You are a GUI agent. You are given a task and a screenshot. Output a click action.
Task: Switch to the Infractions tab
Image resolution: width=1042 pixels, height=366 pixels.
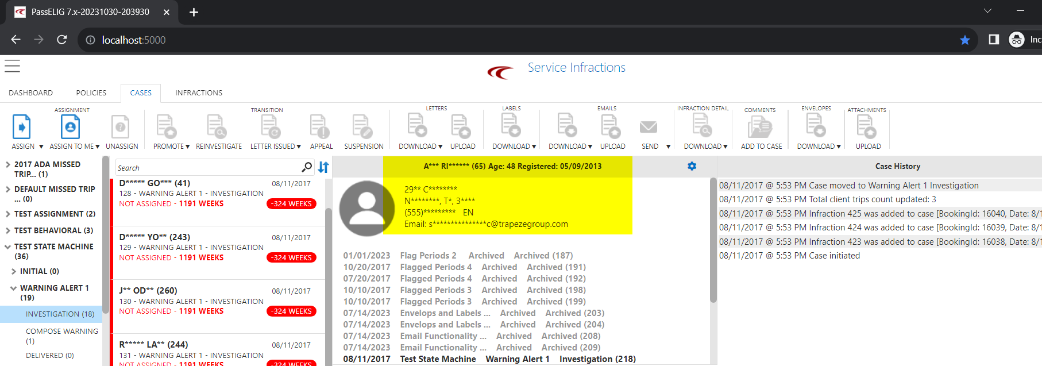point(198,93)
